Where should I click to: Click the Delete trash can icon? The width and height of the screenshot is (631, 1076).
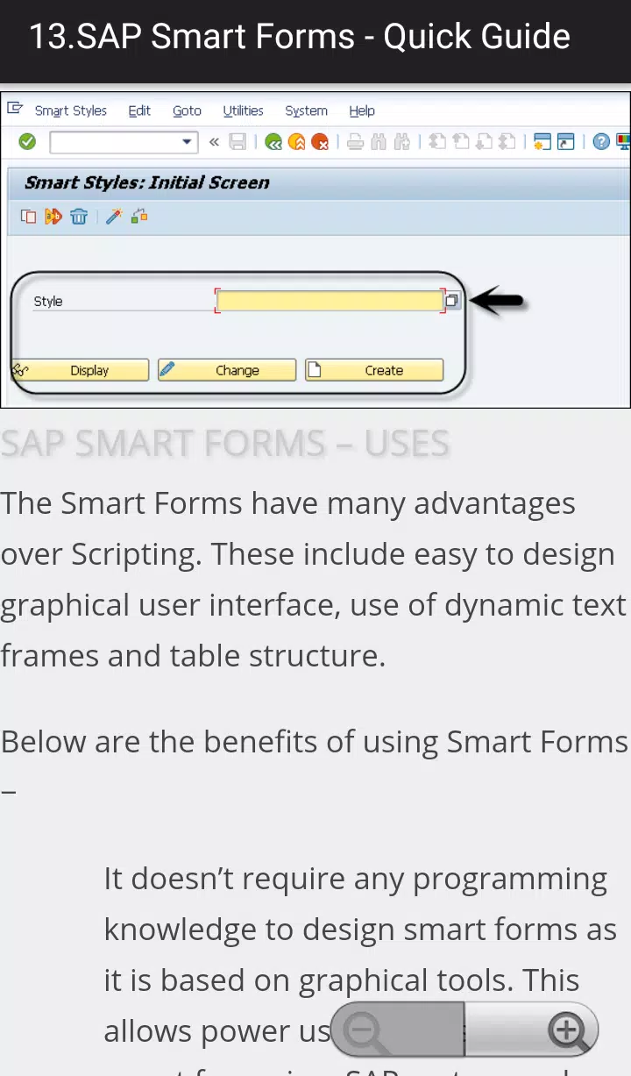click(x=79, y=217)
